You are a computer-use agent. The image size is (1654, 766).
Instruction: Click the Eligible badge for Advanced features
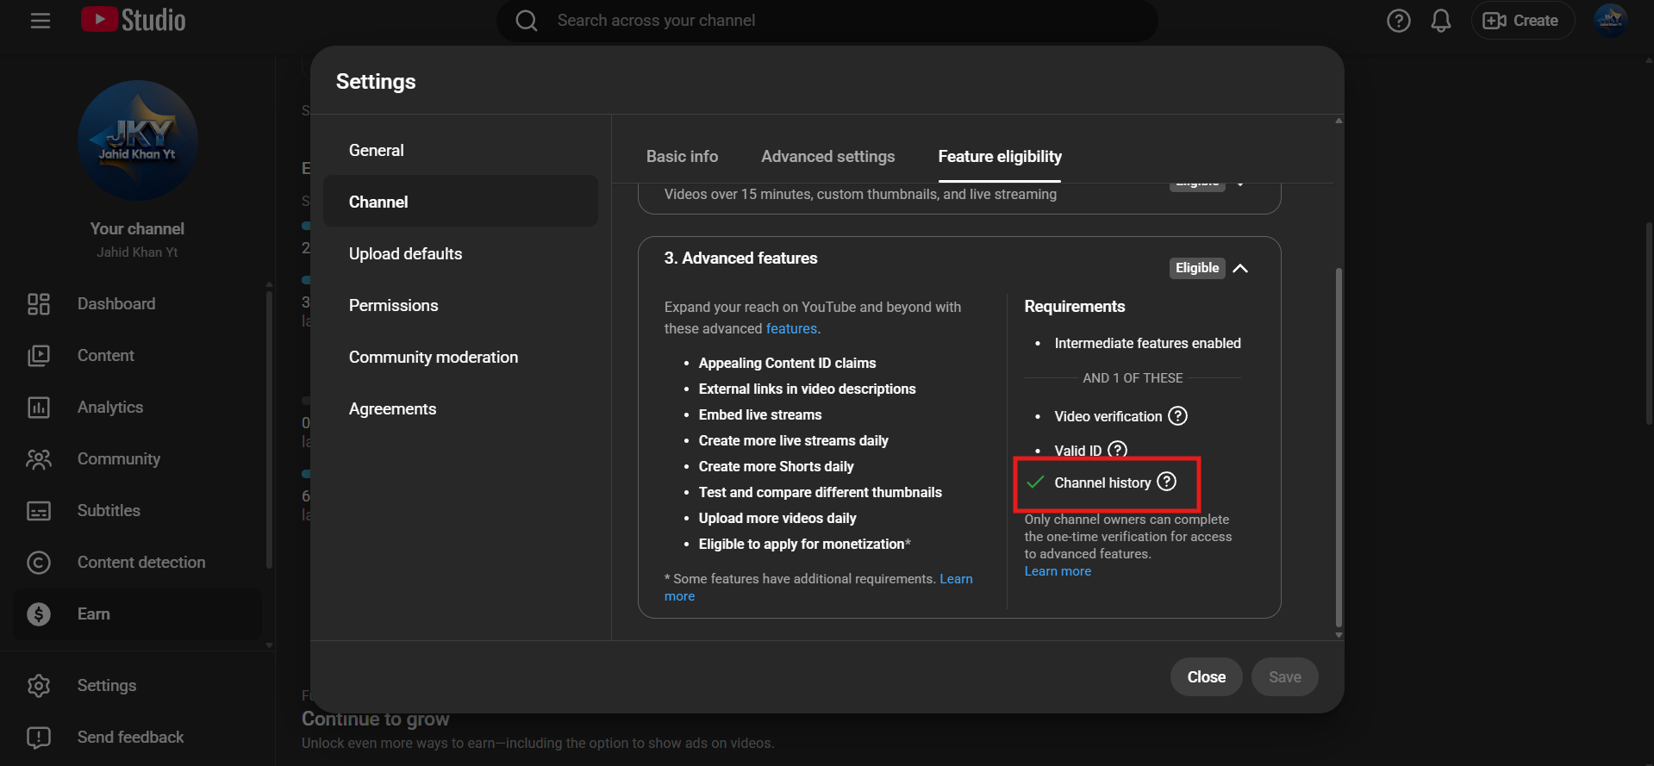pyautogui.click(x=1196, y=268)
